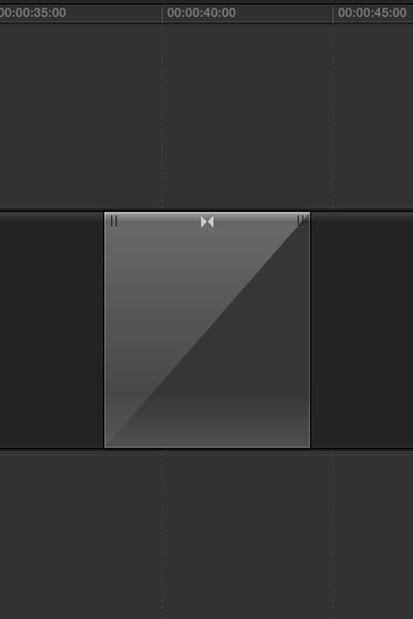The image size is (413, 619).
Task: Select the right trim handle of the transition
Action: point(301,221)
